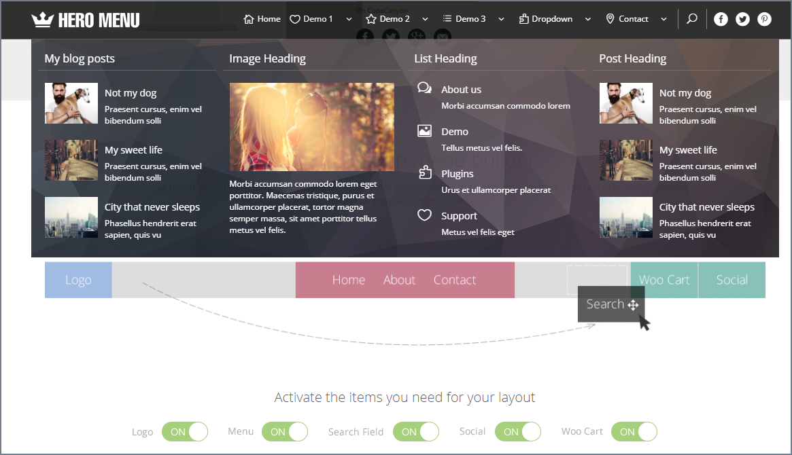Toggle the Logo switch off

tap(185, 432)
